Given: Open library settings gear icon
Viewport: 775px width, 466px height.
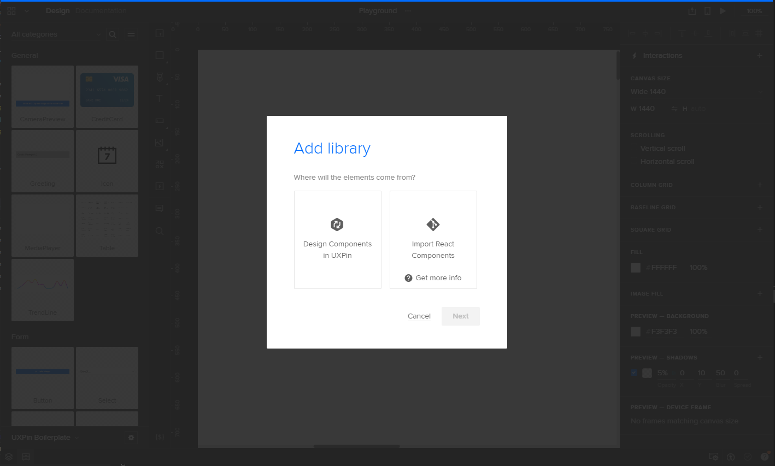Looking at the screenshot, I should click(x=131, y=438).
